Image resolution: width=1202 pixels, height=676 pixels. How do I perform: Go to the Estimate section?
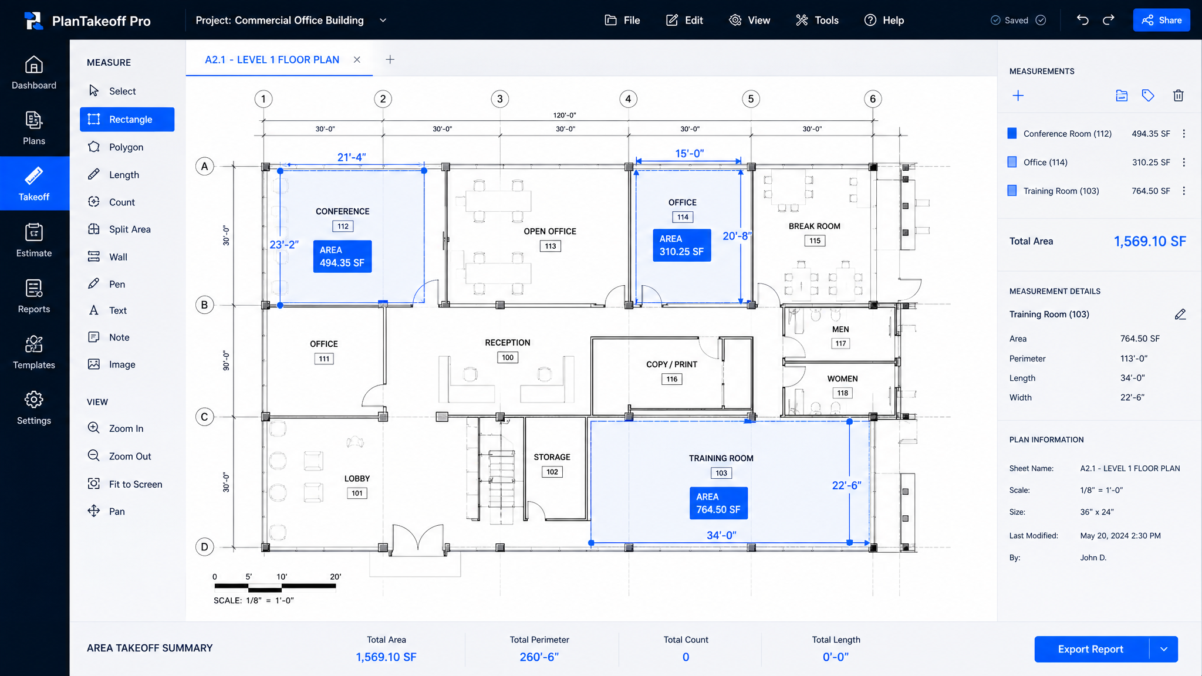(34, 241)
